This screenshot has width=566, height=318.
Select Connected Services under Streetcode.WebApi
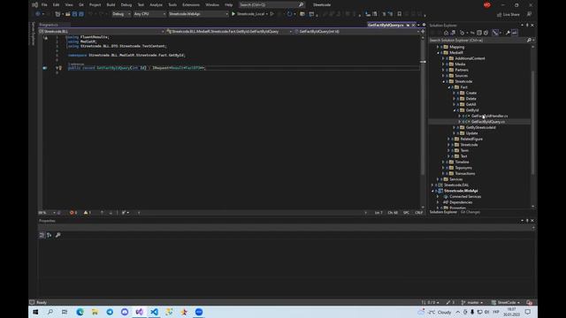point(465,197)
